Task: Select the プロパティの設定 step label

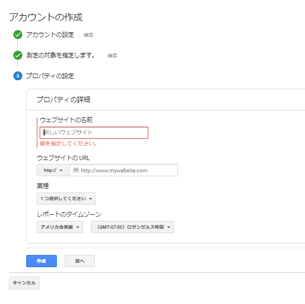Action: [50, 76]
